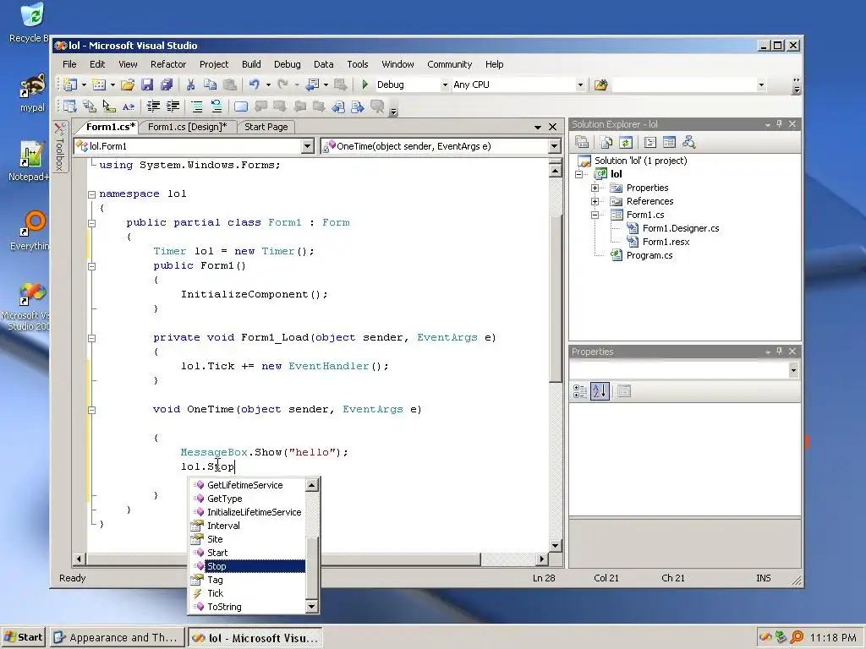
Task: Open the File menu
Action: click(69, 64)
